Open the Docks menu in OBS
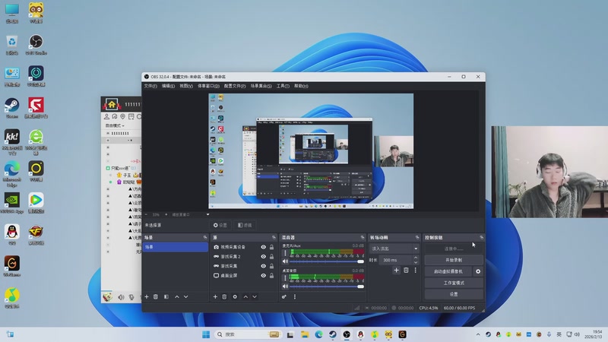This screenshot has height=342, width=608. coord(208,86)
